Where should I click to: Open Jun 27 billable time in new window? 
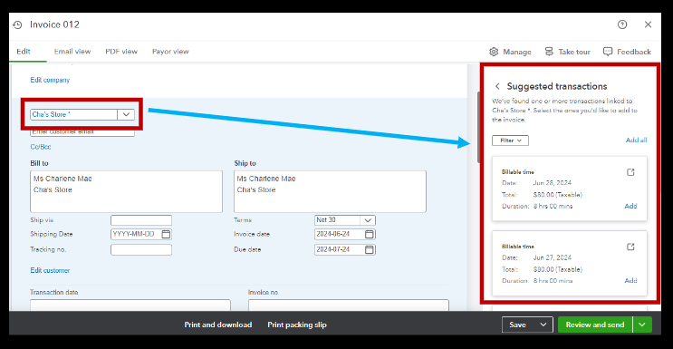pos(630,247)
